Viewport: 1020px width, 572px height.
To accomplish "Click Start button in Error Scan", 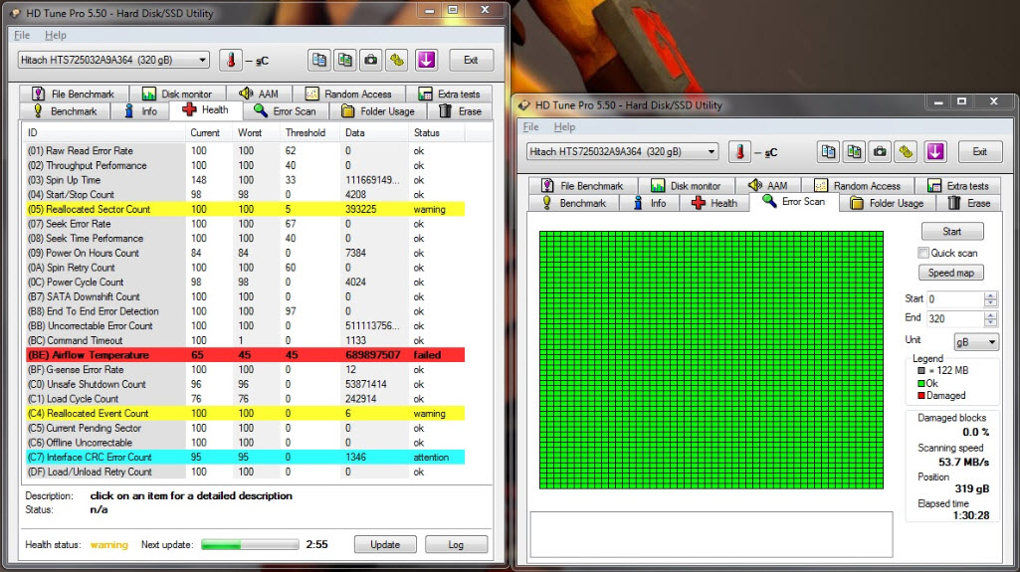I will tap(952, 232).
